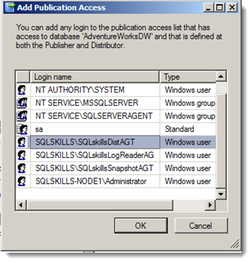Sort by the Login name column header
The image size is (252, 263).
coord(95,77)
